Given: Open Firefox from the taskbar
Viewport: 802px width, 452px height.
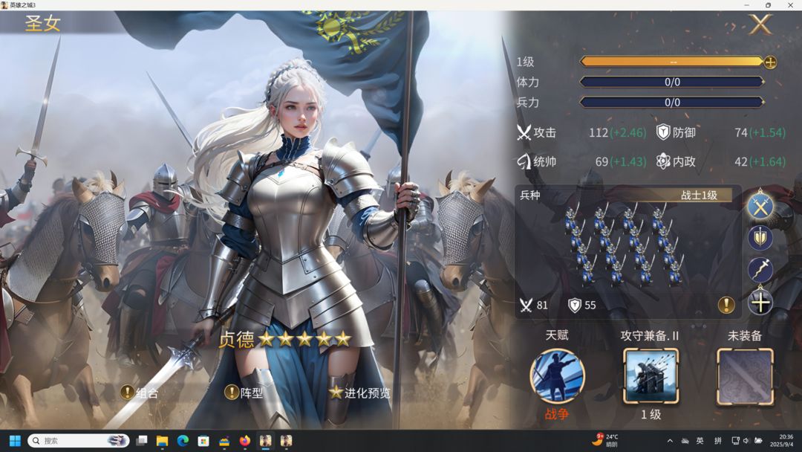Looking at the screenshot, I should click(245, 441).
